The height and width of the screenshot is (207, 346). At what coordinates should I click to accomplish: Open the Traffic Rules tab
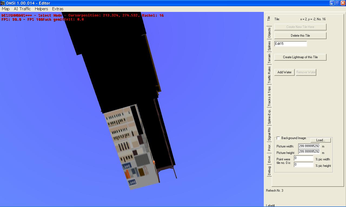269,75
